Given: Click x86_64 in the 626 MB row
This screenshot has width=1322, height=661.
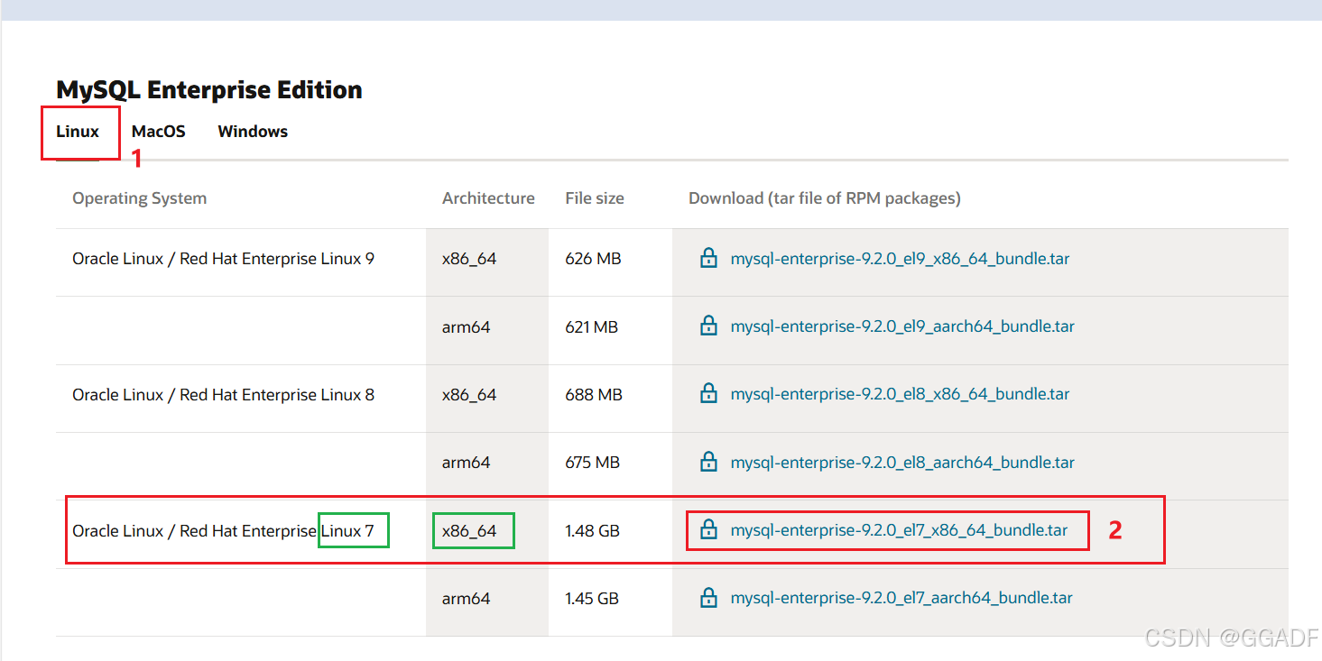Looking at the screenshot, I should point(469,259).
